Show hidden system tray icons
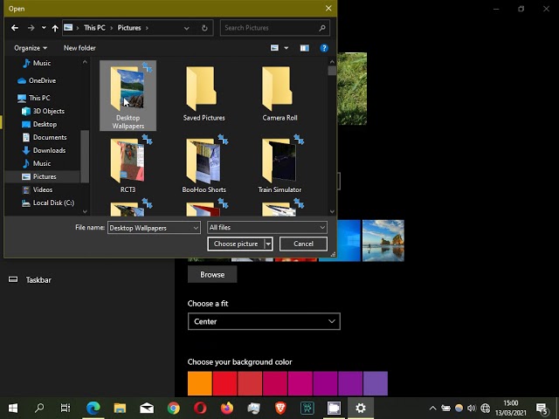The image size is (559, 419). pyautogui.click(x=432, y=409)
